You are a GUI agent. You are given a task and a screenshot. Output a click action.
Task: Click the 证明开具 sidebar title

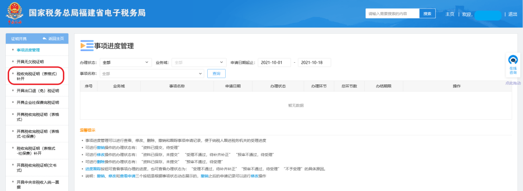(x=19, y=39)
